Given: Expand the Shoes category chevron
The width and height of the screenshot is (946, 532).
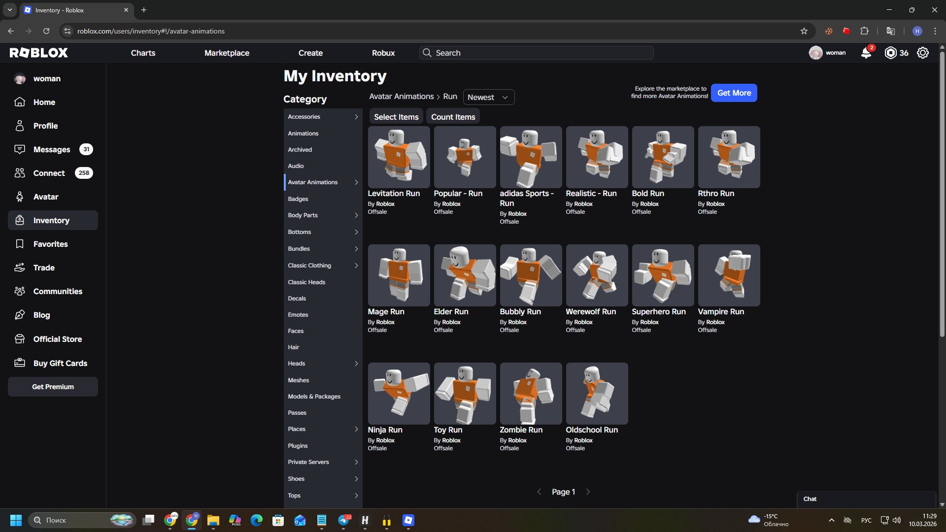Looking at the screenshot, I should (x=356, y=478).
